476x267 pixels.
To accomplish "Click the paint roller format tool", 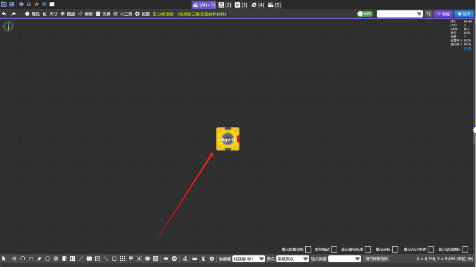I will (x=131, y=259).
